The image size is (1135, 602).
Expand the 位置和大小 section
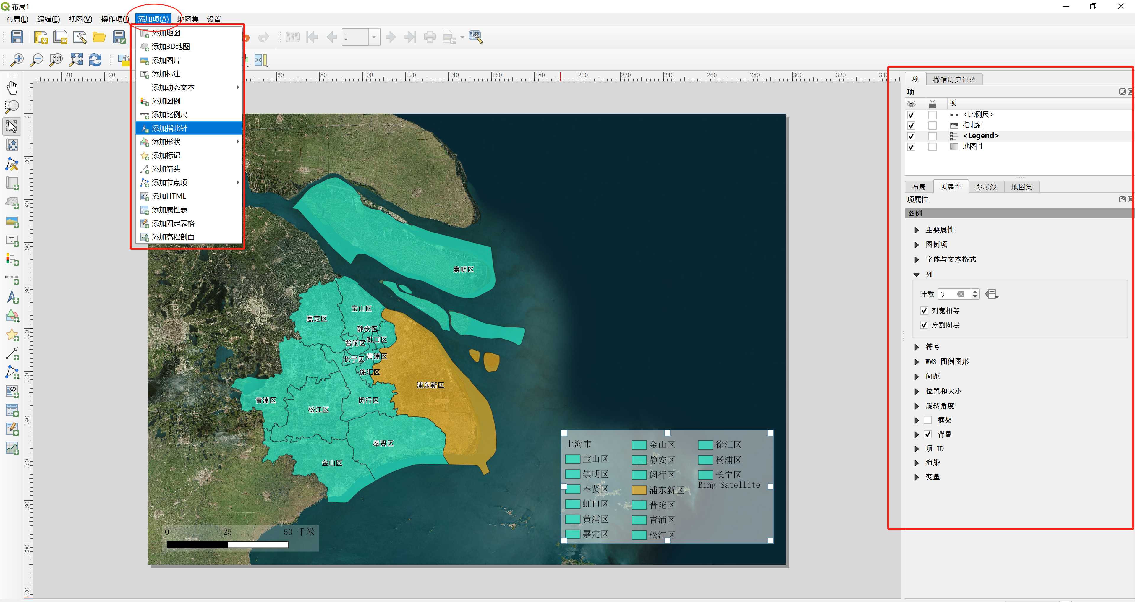tap(917, 391)
